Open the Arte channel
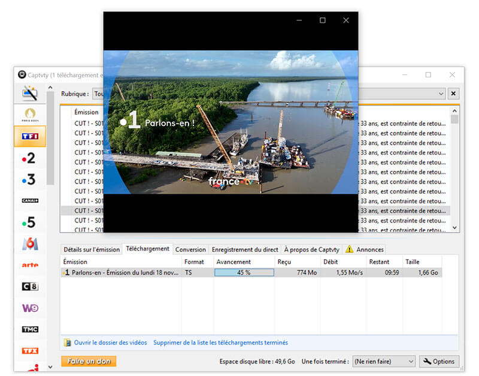The height and width of the screenshot is (376, 479). 29,265
